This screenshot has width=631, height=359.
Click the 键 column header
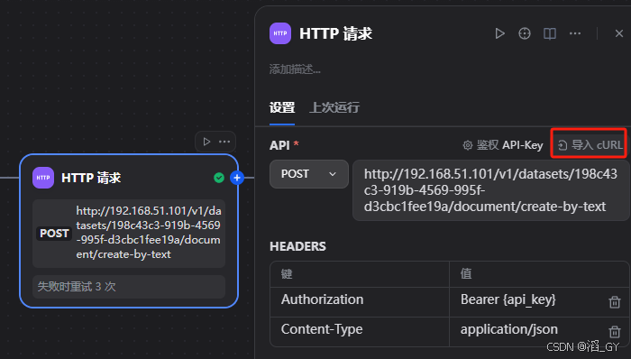[287, 273]
